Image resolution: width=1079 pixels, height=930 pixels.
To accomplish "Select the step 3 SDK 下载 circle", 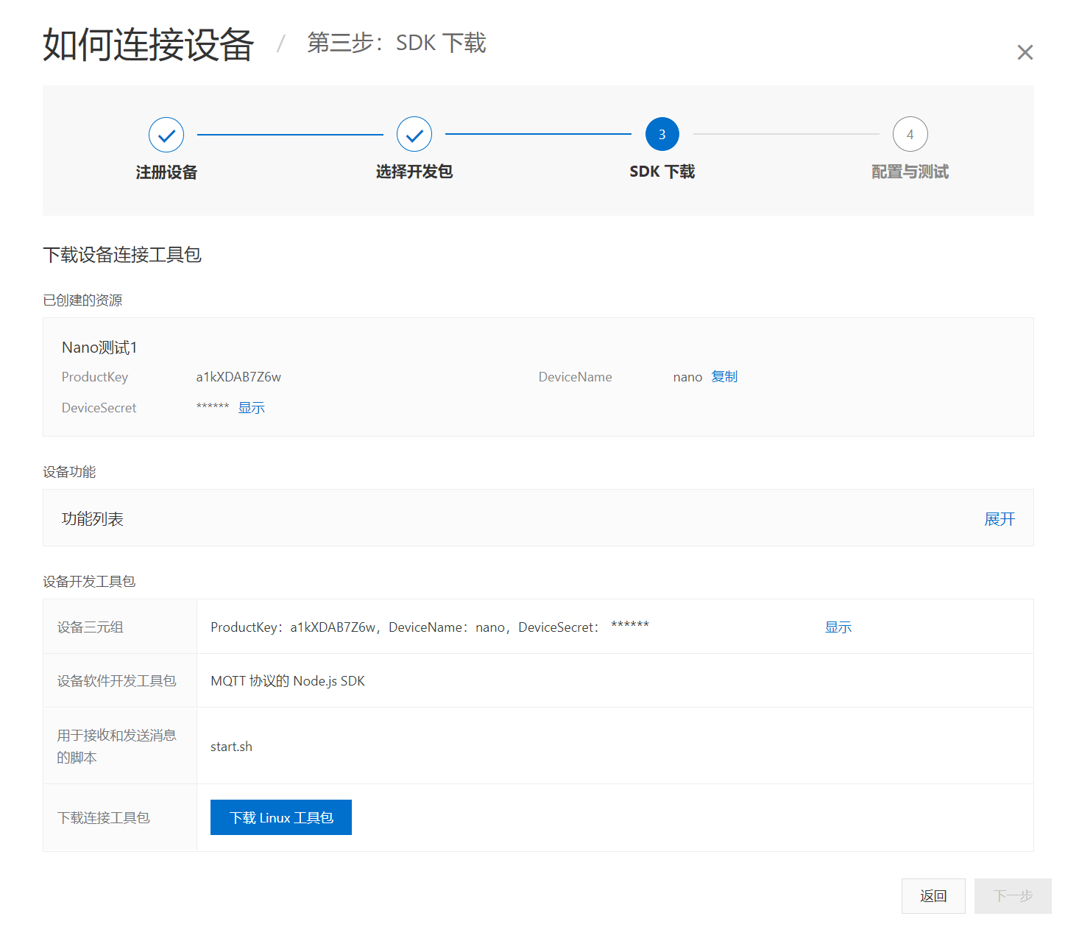I will point(661,134).
